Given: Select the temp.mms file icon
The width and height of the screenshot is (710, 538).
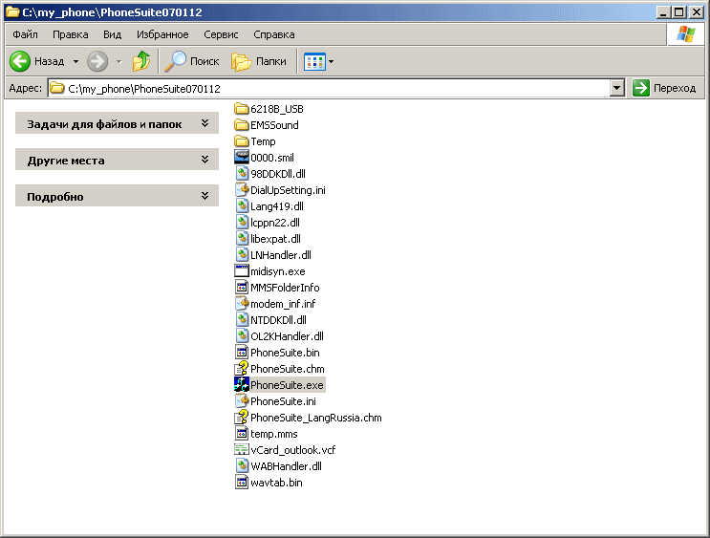Looking at the screenshot, I should click(x=242, y=434).
